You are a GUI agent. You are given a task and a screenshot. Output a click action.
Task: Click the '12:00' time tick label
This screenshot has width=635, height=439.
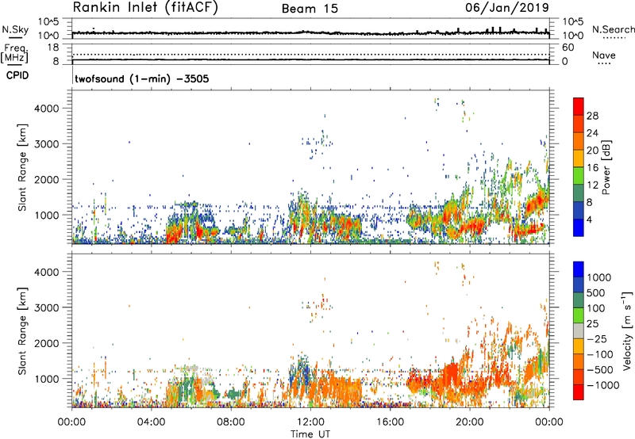(310, 422)
